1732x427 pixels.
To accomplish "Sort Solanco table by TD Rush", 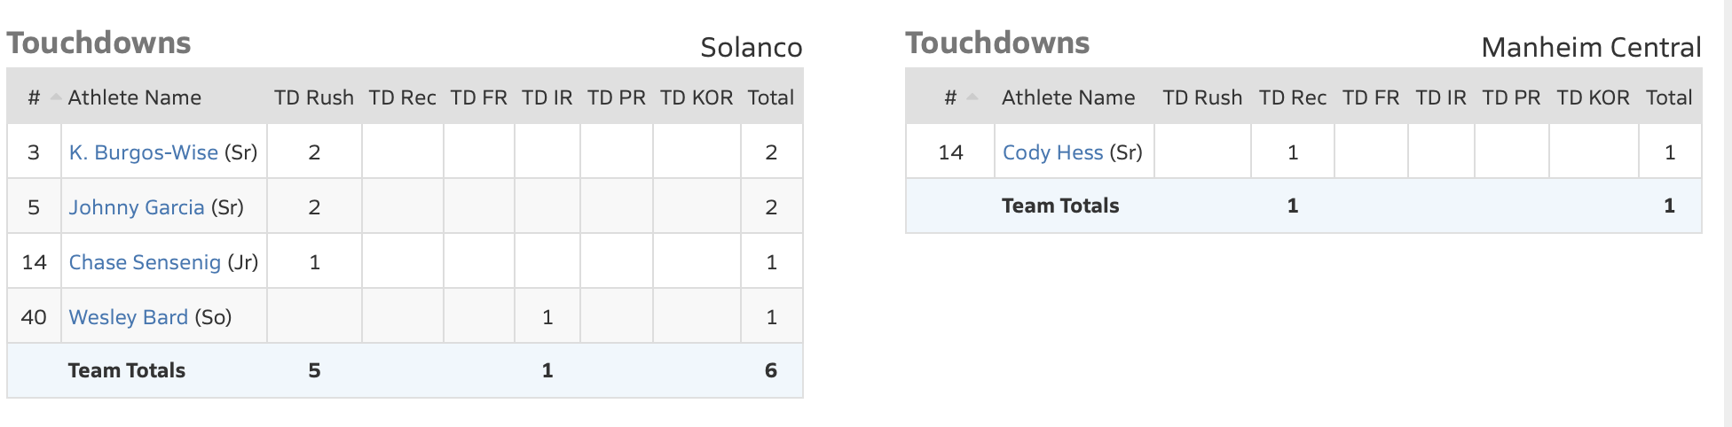I will pos(313,97).
